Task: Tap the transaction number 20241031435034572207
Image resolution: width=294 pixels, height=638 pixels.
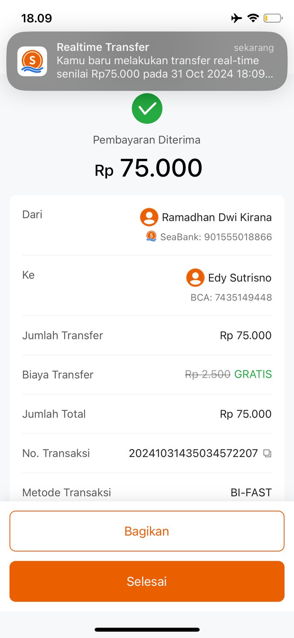Action: pos(193,453)
